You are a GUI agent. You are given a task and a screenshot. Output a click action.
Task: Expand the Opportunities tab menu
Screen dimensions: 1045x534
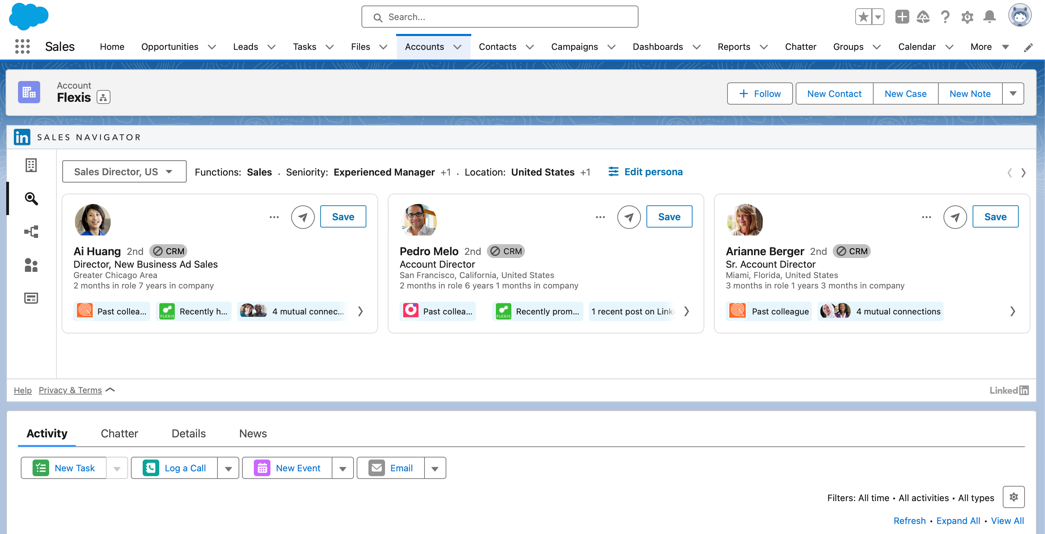click(212, 47)
